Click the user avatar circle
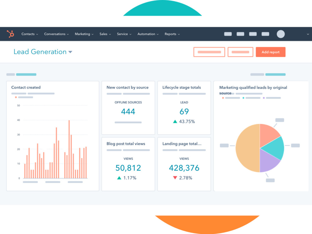This screenshot has width=312, height=234. 280,34
